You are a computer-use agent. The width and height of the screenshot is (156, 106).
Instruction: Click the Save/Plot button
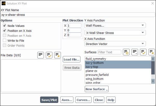(x=49, y=100)
